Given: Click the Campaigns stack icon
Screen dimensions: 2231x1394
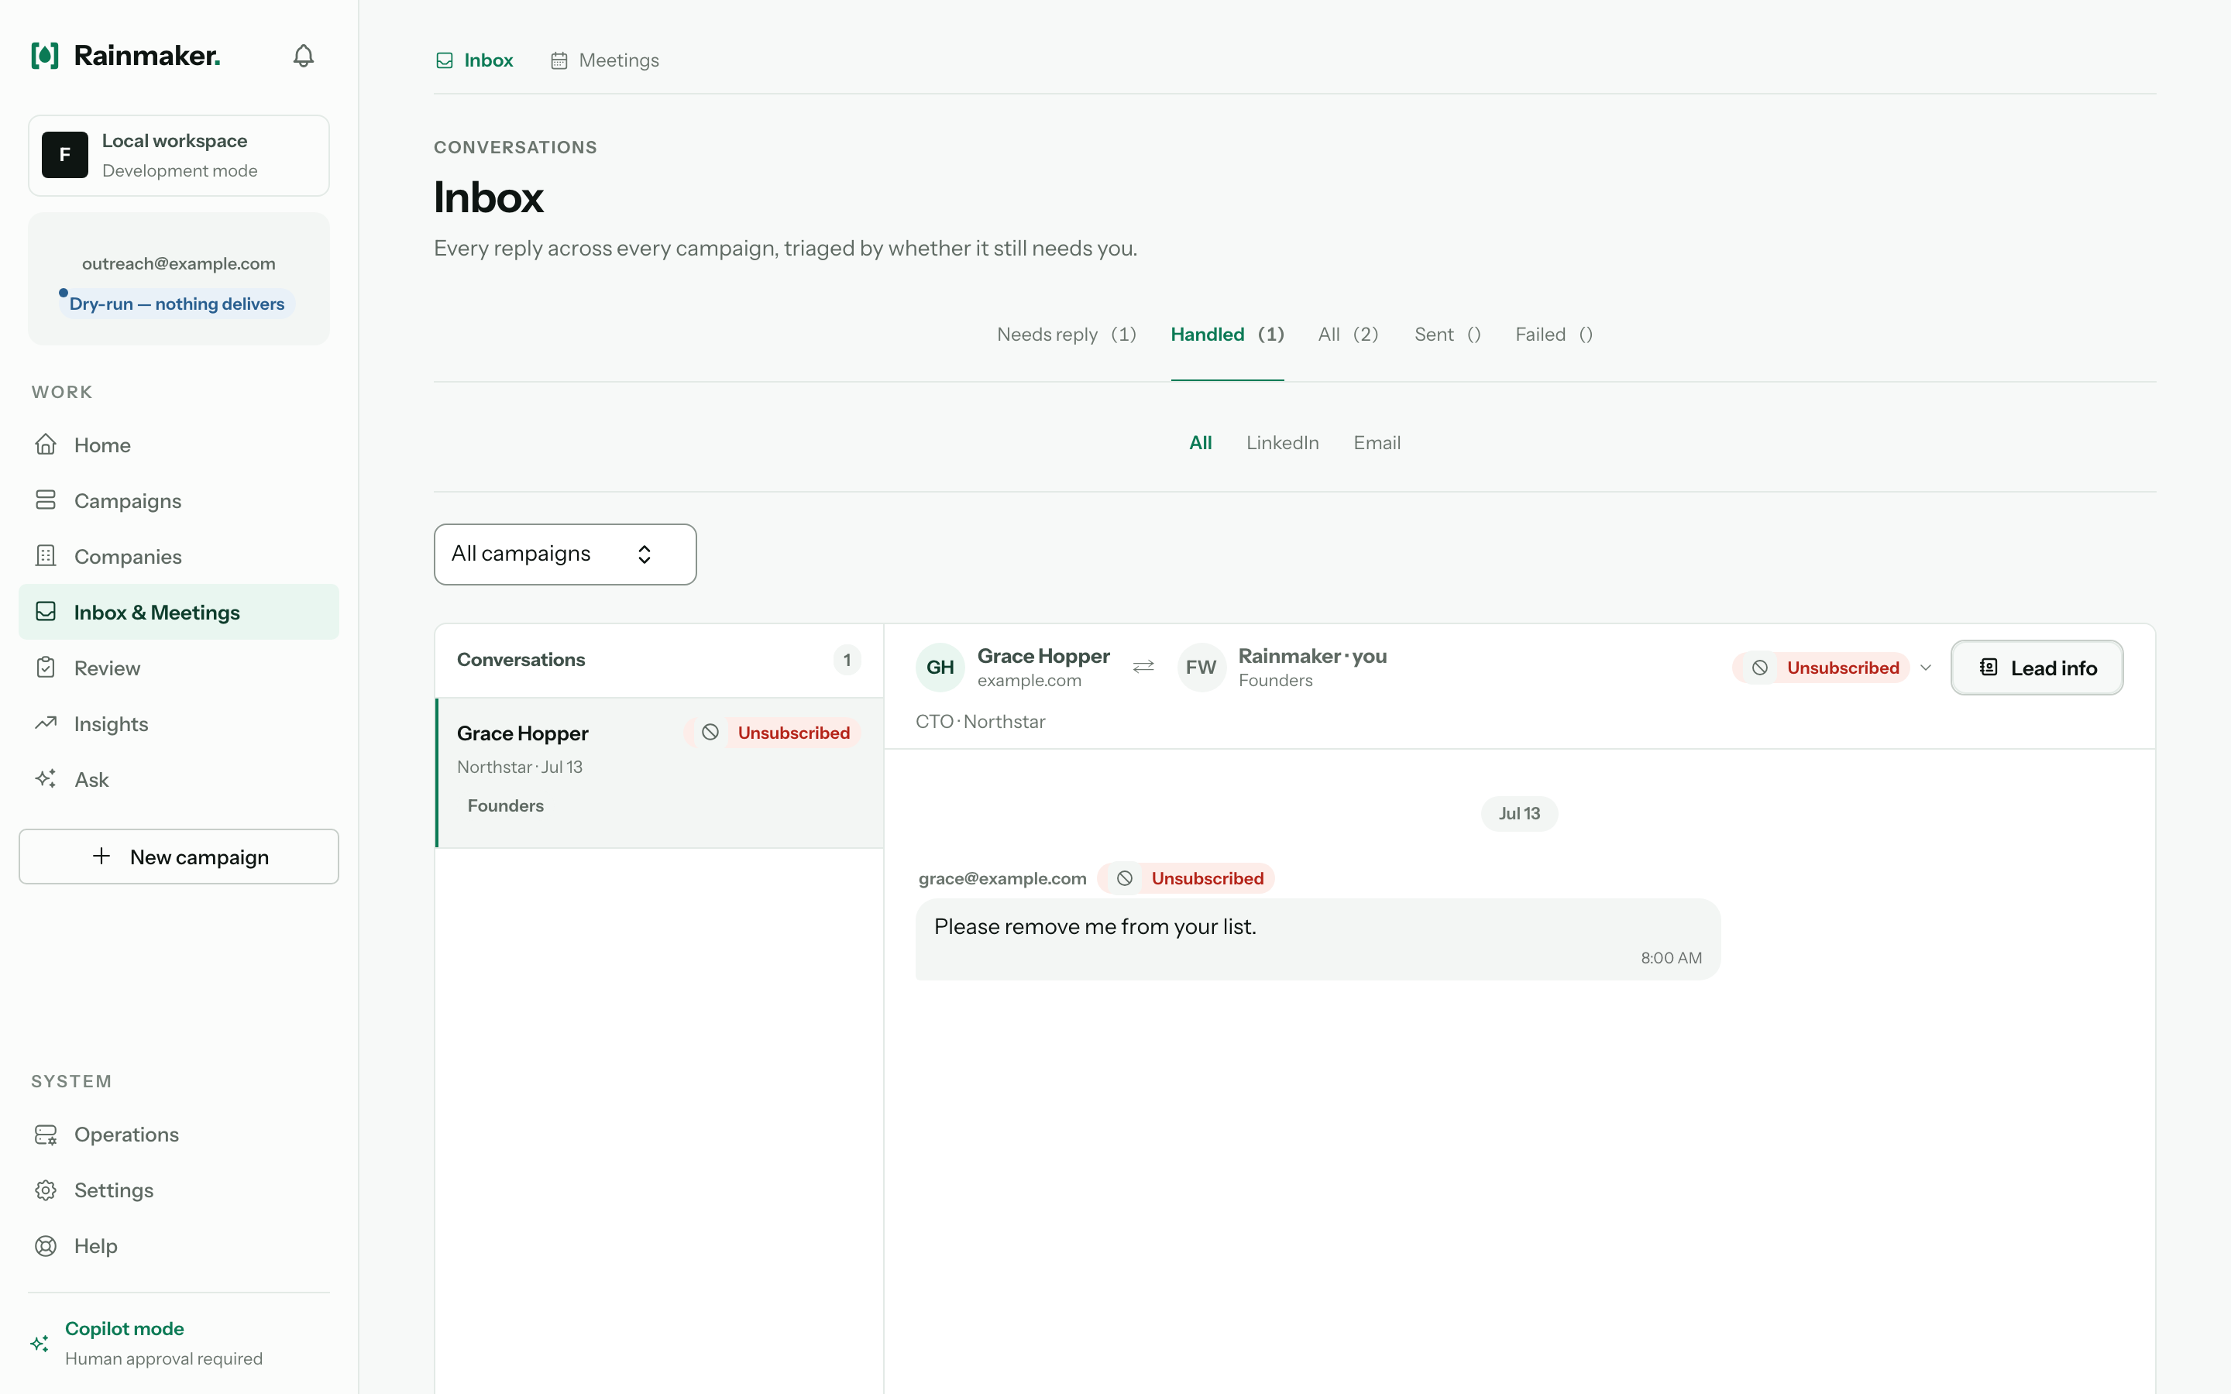Looking at the screenshot, I should point(45,500).
